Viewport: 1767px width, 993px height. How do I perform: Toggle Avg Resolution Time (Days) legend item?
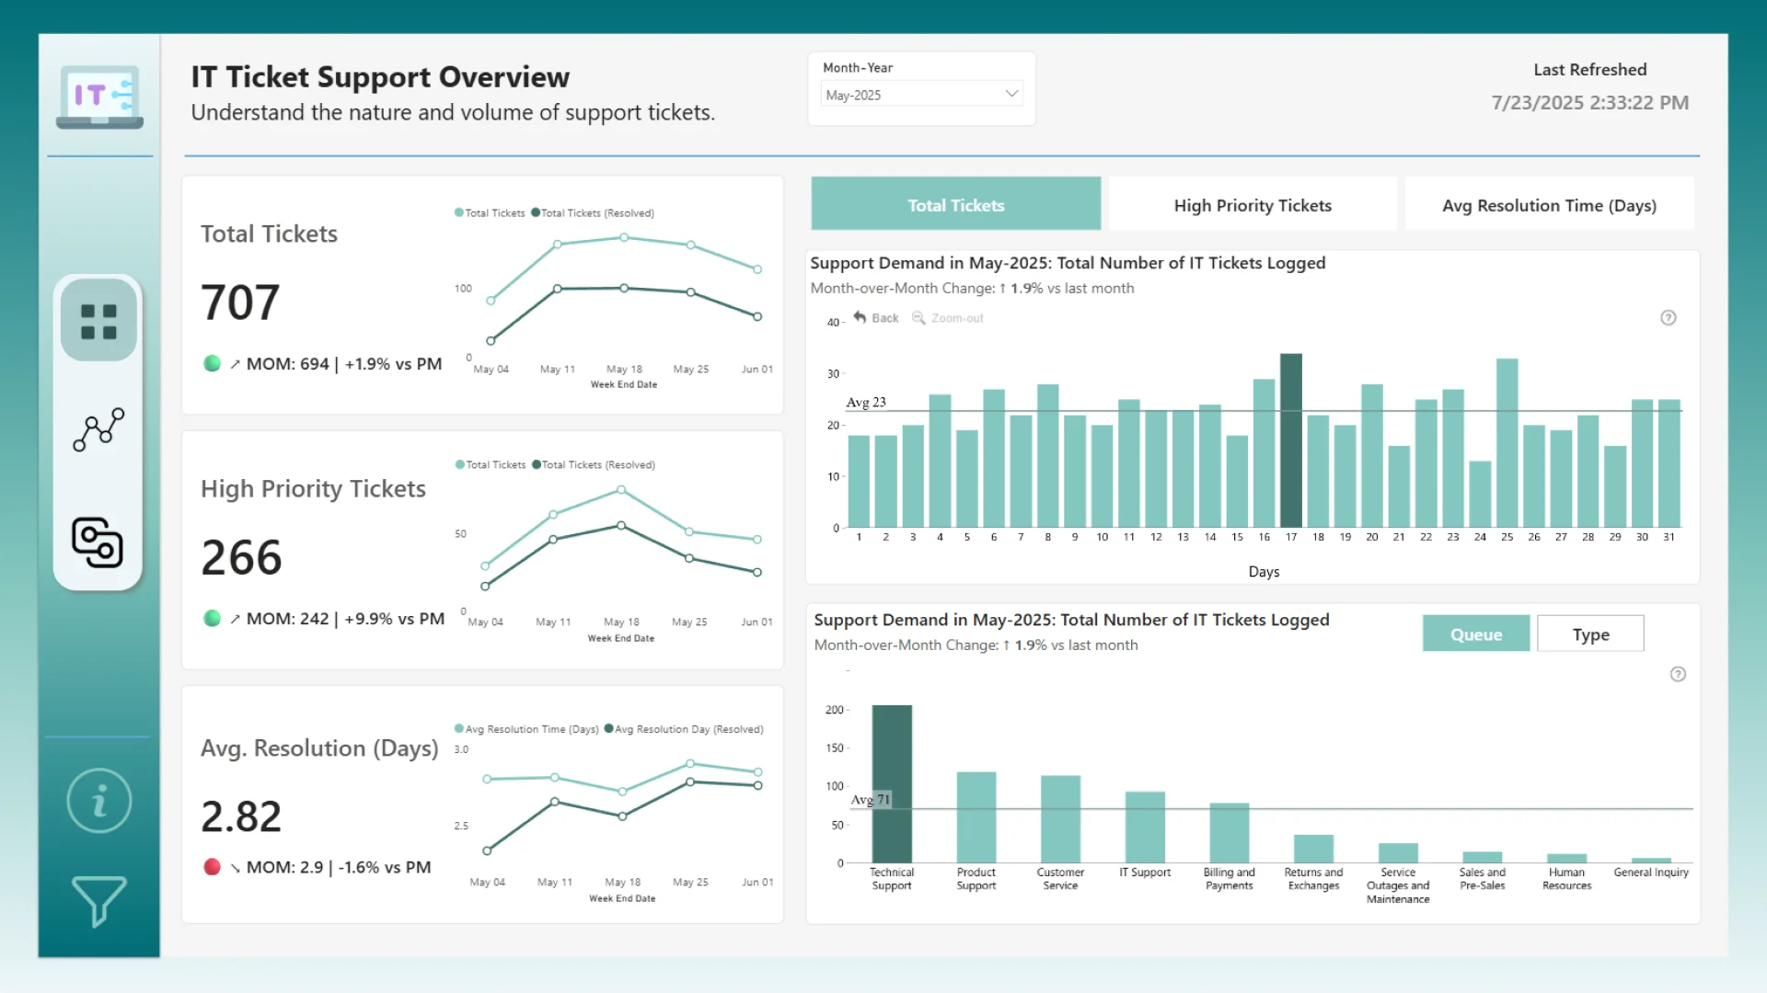526,729
